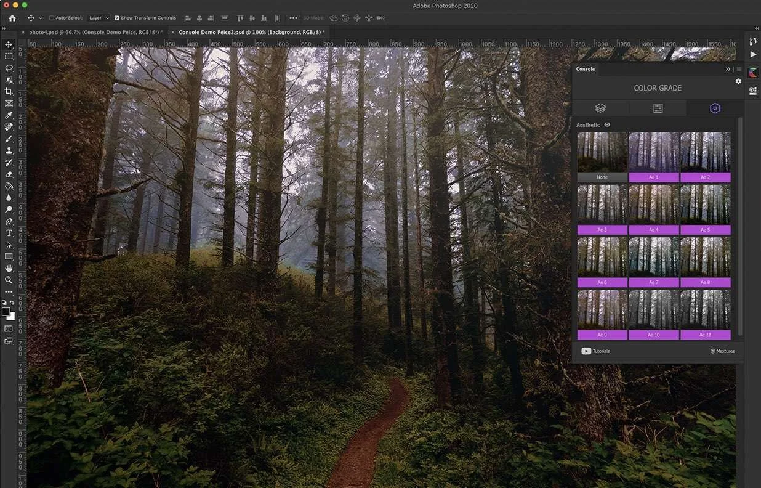The height and width of the screenshot is (488, 761).
Task: Select the Move tool in the toolbar
Action: (x=9, y=44)
